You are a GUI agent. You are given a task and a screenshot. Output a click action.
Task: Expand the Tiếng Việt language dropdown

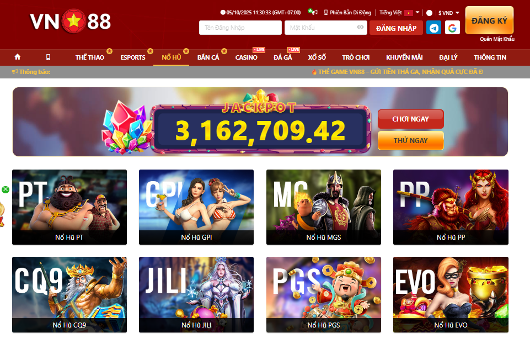[x=399, y=13]
